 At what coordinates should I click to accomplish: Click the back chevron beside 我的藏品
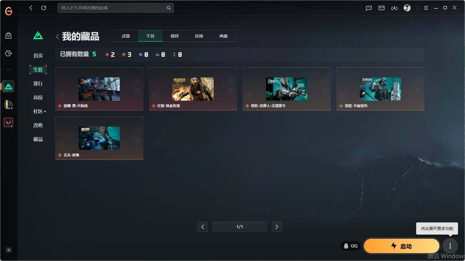coord(57,37)
